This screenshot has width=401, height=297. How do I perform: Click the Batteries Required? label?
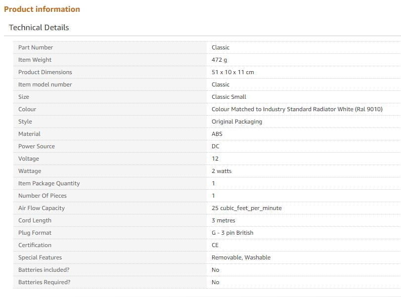coord(45,282)
